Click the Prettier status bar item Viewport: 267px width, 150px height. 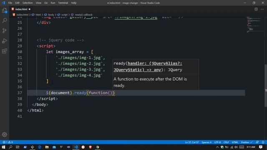[x=247, y=142]
